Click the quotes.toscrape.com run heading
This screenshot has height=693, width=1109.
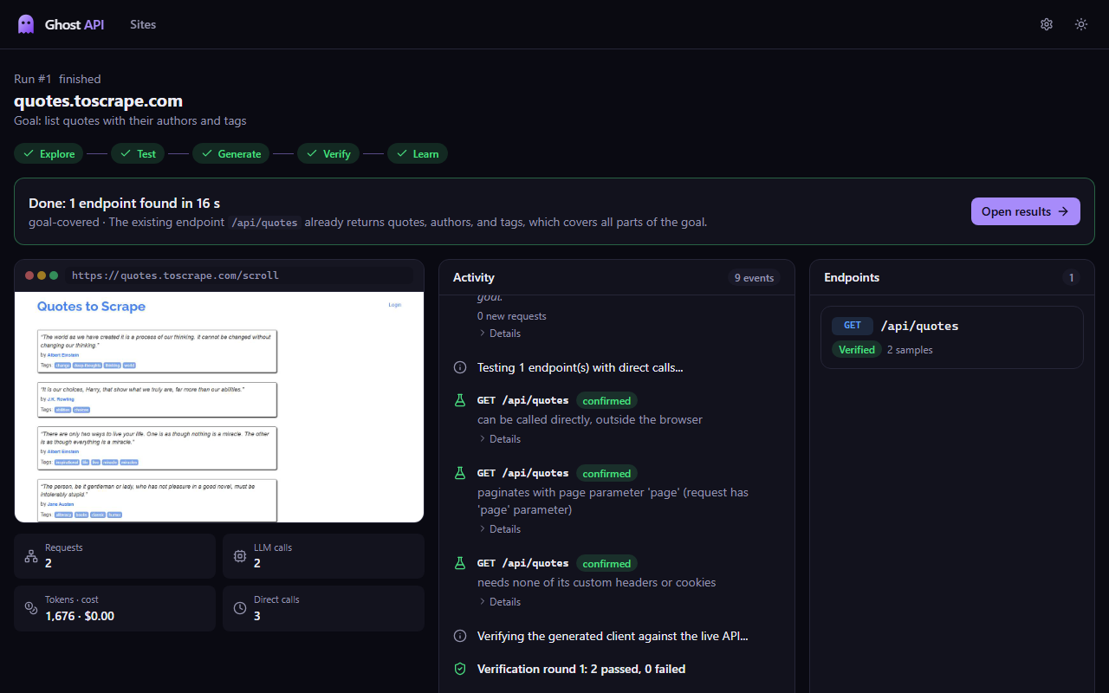click(98, 100)
